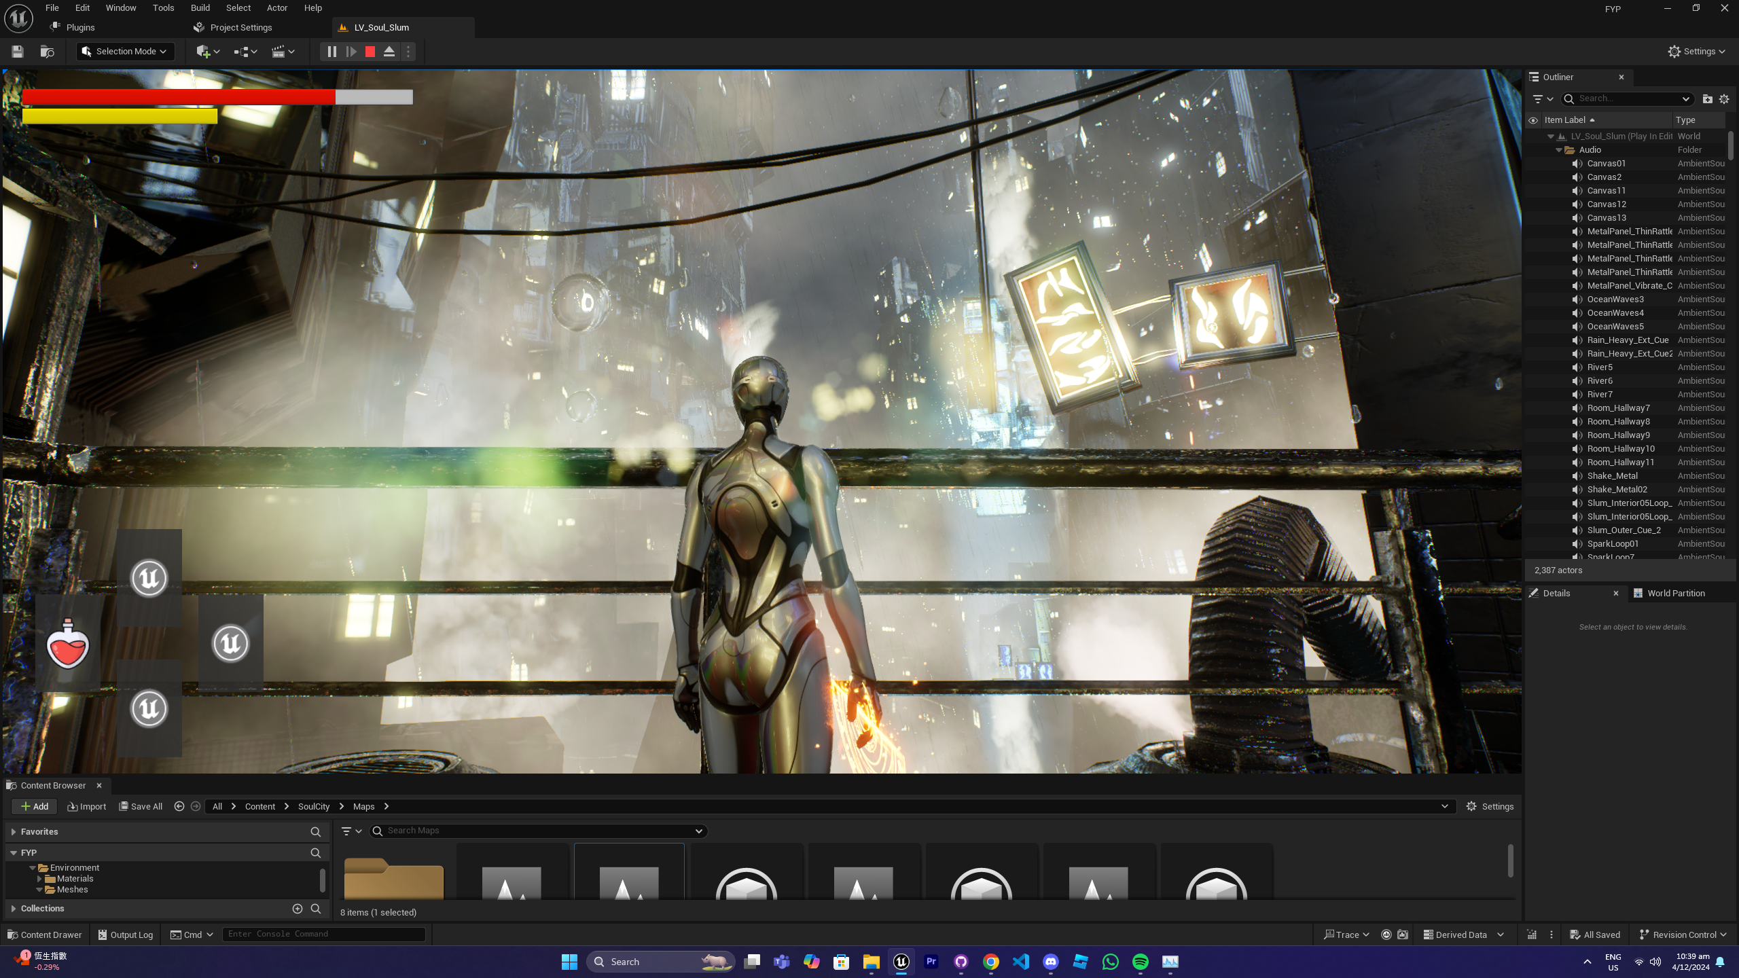Toggle the Outliner visibility eye column
The width and height of the screenshot is (1739, 978).
(x=1533, y=120)
